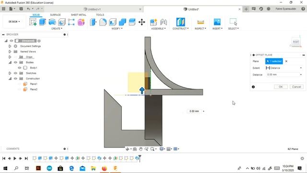Select the Press Pull tool
This screenshot has height=173, width=307.
point(93,22)
